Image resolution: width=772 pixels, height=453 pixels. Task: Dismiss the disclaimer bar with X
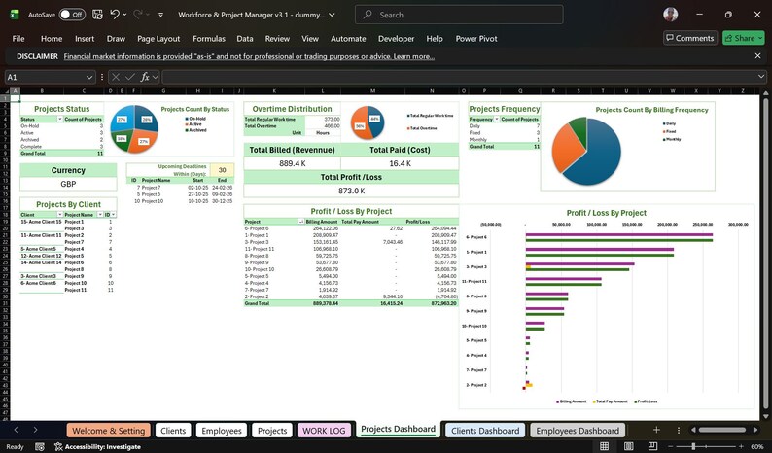coord(757,56)
